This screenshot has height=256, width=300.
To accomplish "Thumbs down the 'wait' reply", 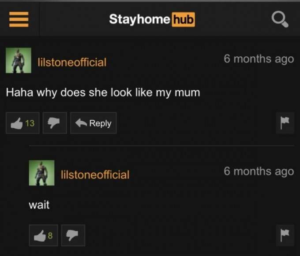I will [73, 235].
